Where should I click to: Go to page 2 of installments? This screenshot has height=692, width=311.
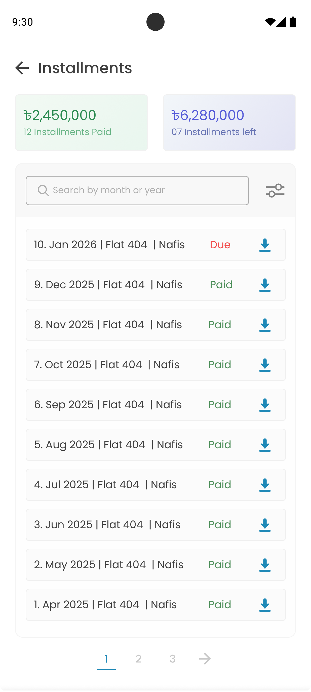(x=138, y=659)
